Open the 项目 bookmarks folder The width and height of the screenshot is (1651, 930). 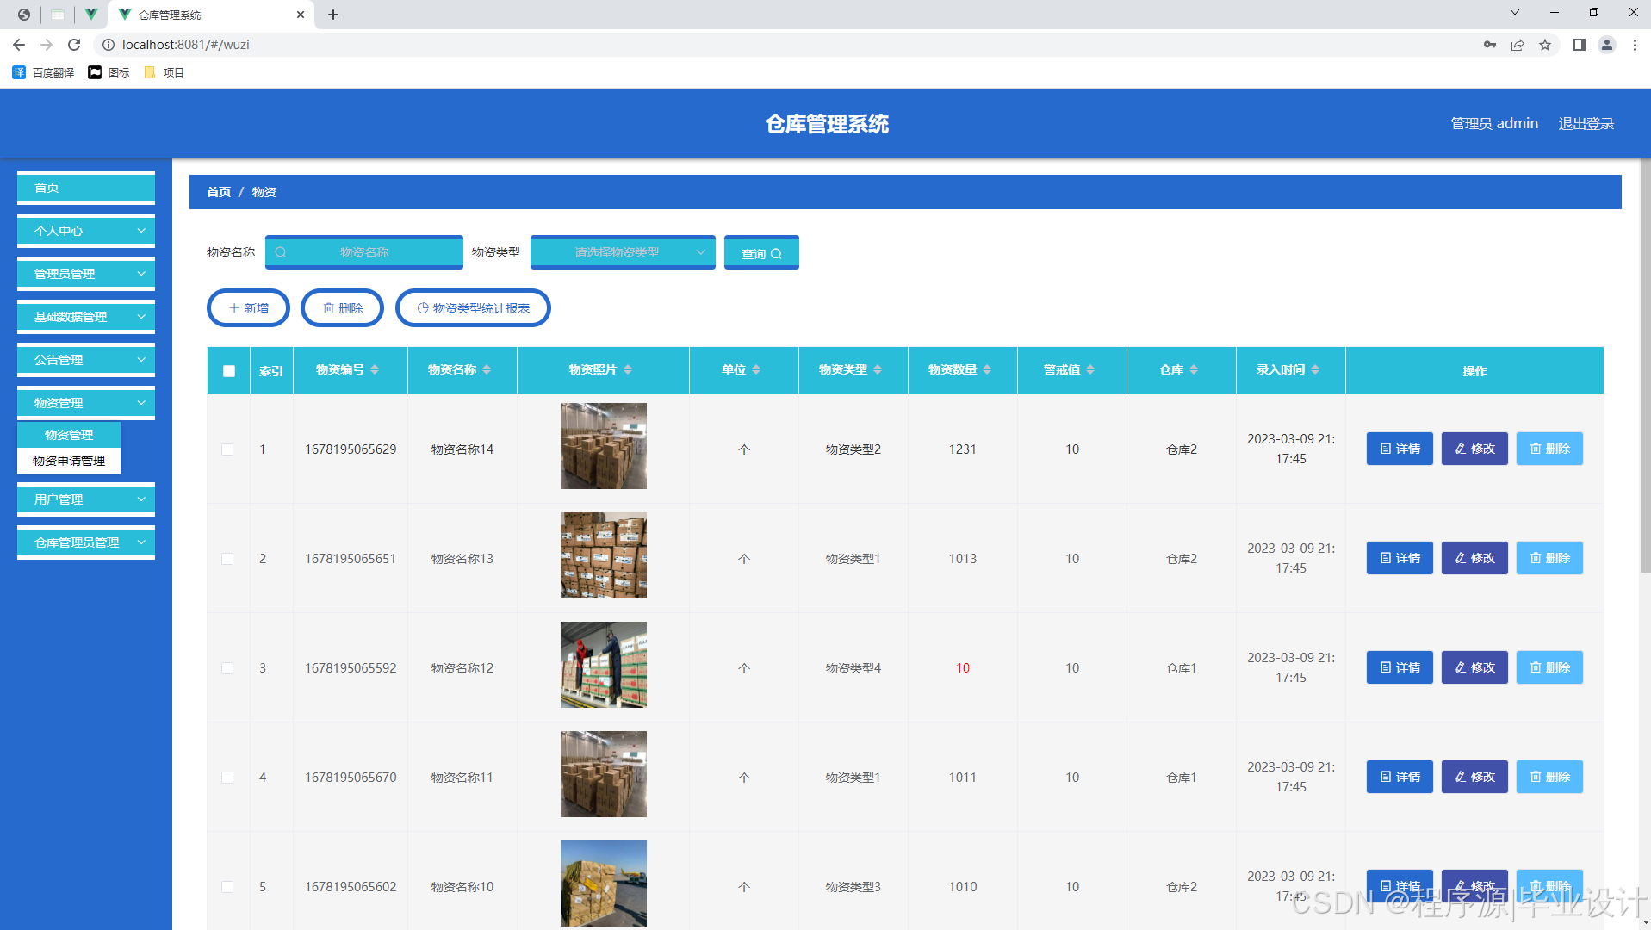164,72
